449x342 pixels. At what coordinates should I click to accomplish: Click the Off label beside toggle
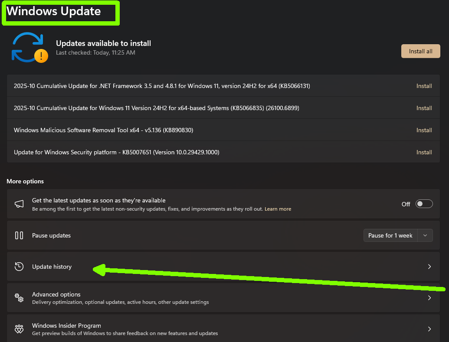pyautogui.click(x=406, y=204)
